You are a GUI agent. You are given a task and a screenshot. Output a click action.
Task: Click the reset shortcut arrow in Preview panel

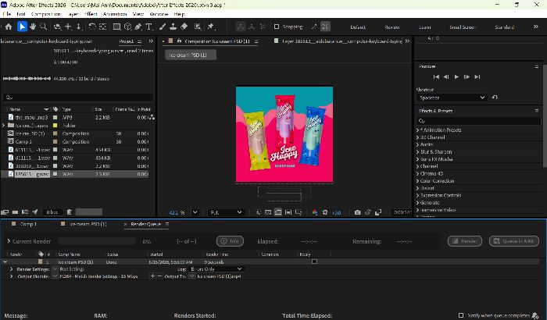pyautogui.click(x=495, y=98)
